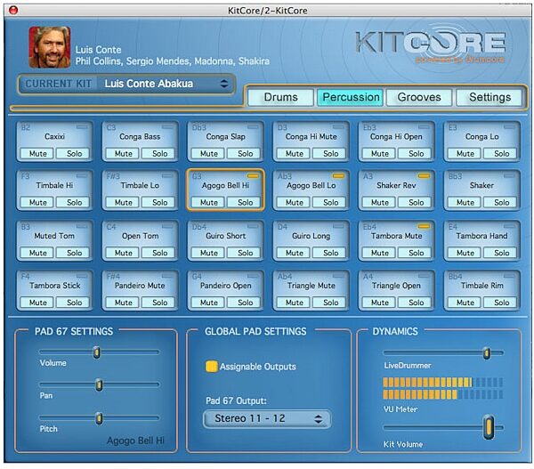Click the Tambora Stick pad indicator light
The width and height of the screenshot is (534, 469).
point(82,276)
